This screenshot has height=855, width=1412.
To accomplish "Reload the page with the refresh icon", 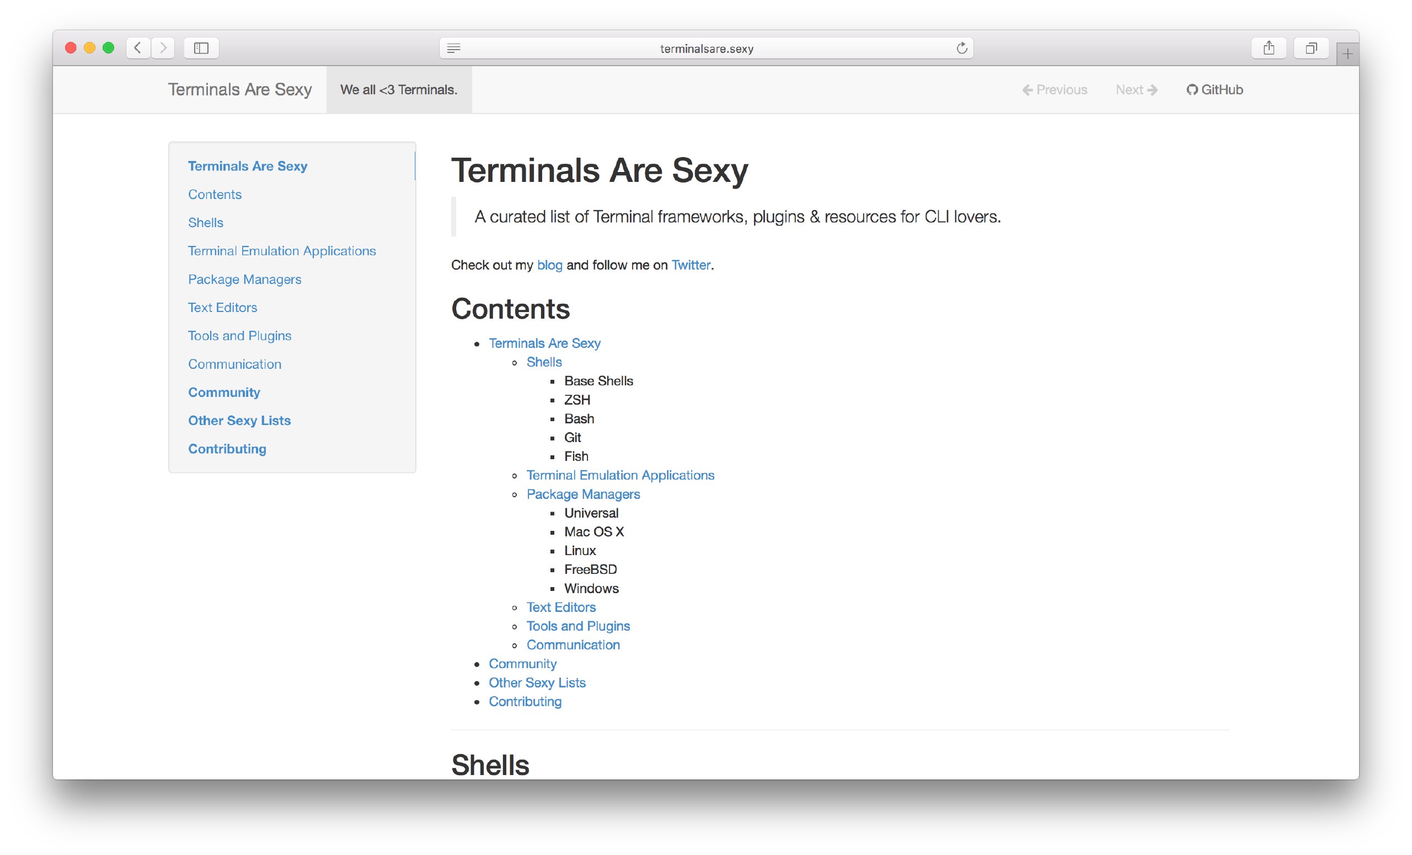I will pos(961,48).
